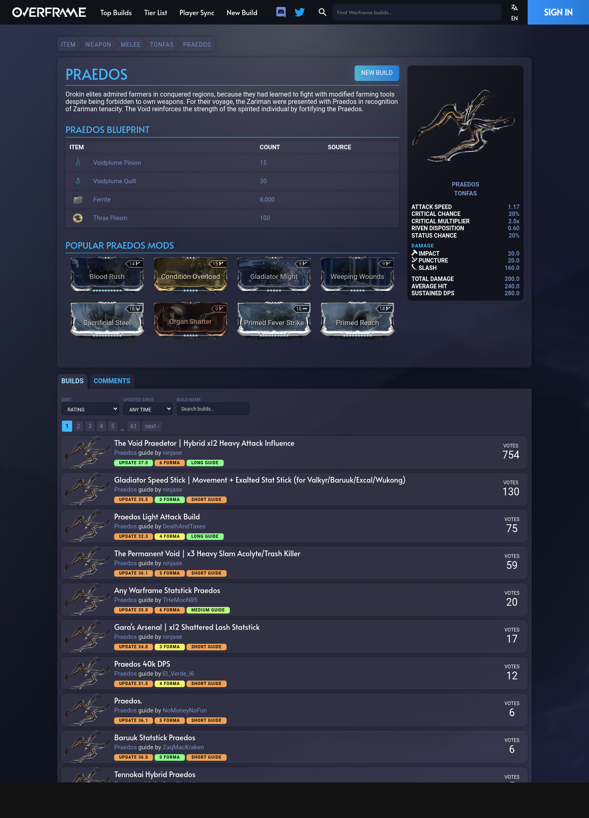Select the Builds tab
Screen dimensions: 589x818
point(72,381)
